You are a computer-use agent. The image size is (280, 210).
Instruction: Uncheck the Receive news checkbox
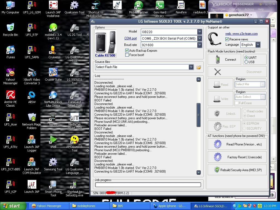[x=227, y=39]
